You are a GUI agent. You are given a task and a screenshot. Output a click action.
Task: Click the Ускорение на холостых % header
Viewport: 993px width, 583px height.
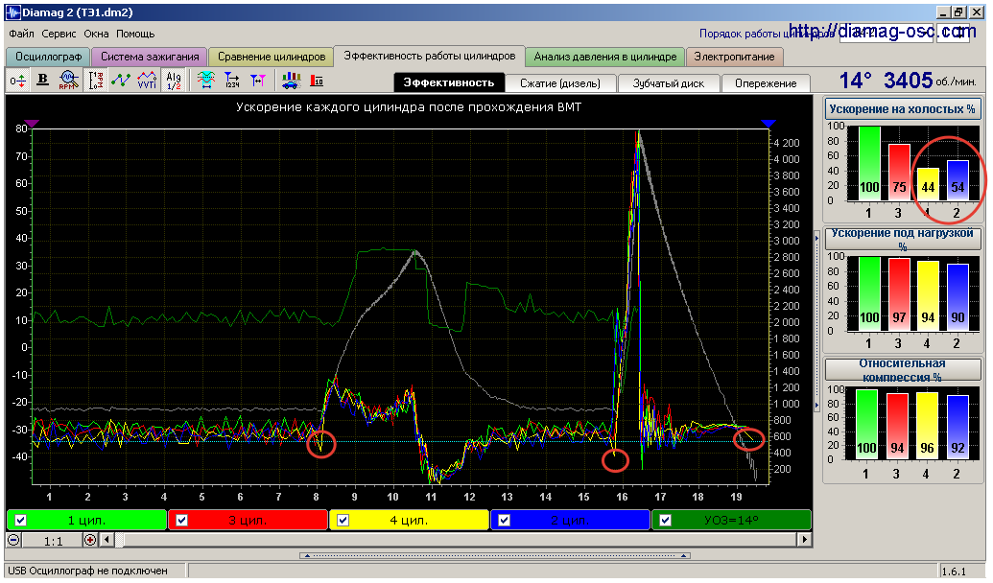(902, 109)
